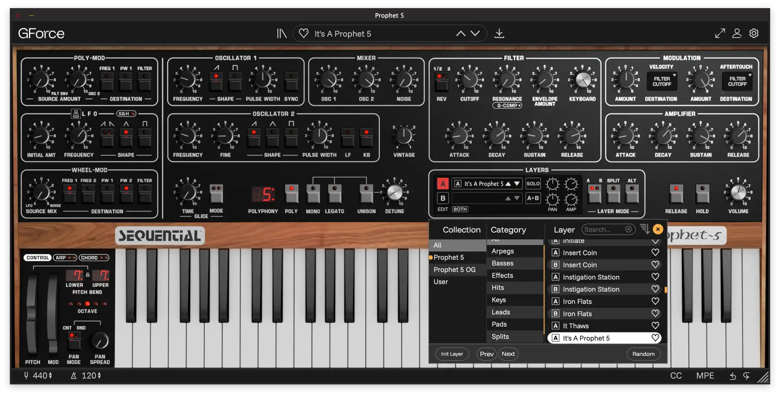Click the layer SOLO button

pyautogui.click(x=533, y=184)
